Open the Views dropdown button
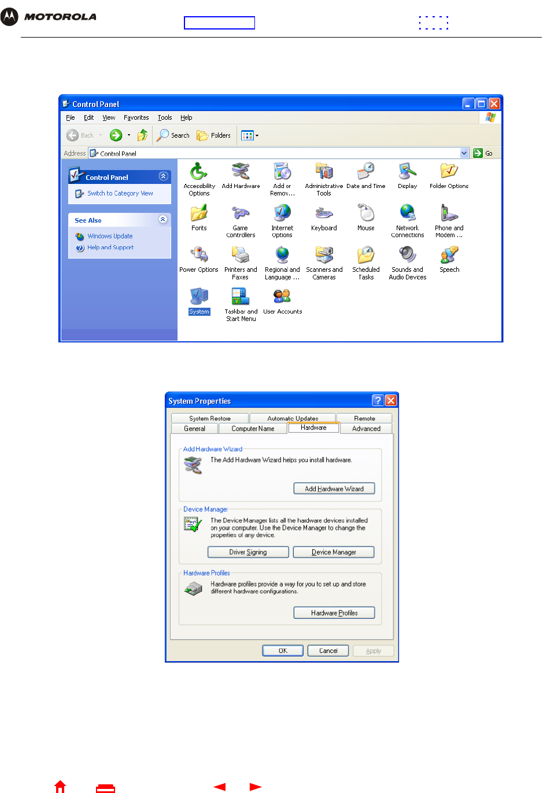The height and width of the screenshot is (793, 558). click(249, 135)
